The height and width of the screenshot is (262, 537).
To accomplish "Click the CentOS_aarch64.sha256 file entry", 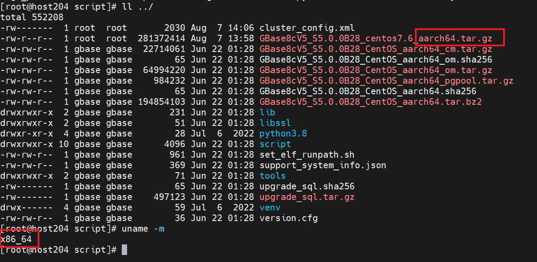I will point(368,91).
